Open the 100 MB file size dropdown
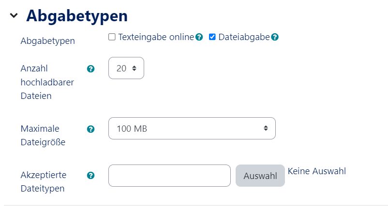Viewport: 388px width, 206px height. click(x=192, y=128)
